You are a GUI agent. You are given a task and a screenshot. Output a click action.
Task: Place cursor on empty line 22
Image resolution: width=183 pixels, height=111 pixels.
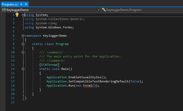tap(52, 102)
